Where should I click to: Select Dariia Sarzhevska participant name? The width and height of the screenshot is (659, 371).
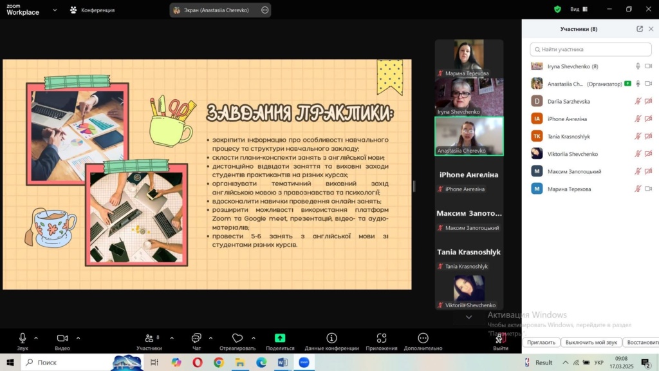[x=569, y=101]
